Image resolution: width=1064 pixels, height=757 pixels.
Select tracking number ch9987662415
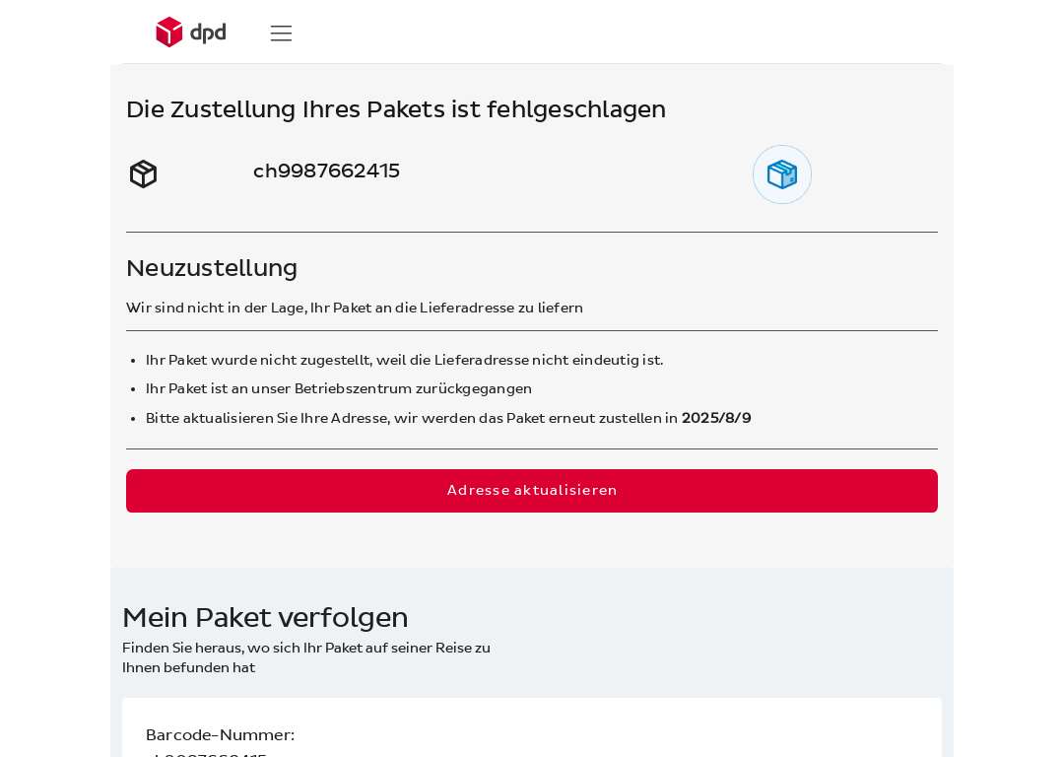[x=326, y=171]
